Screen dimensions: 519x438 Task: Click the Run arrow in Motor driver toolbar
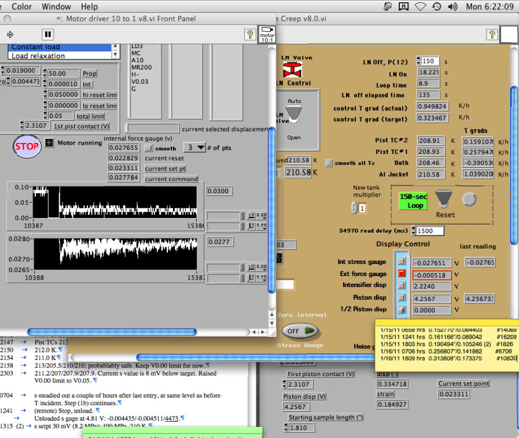click(10, 35)
